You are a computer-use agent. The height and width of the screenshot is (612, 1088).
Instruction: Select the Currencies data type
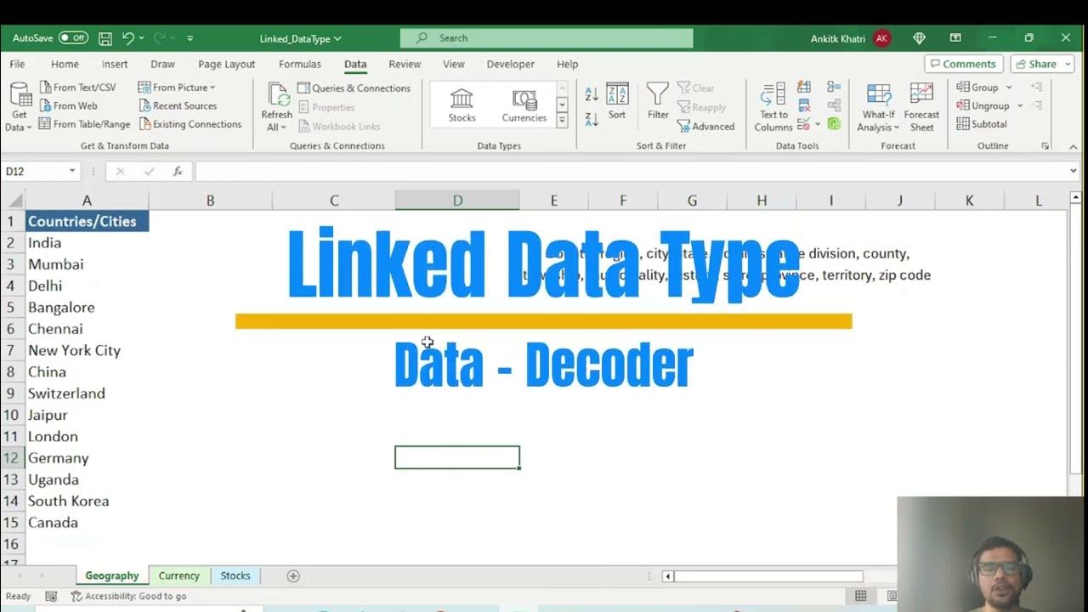click(524, 105)
